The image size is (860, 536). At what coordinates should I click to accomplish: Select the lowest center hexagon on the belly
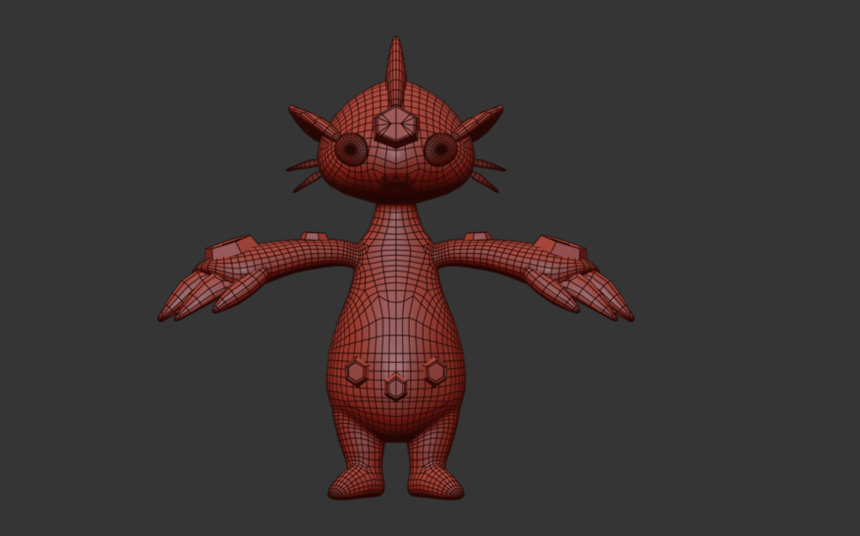pyautogui.click(x=395, y=387)
